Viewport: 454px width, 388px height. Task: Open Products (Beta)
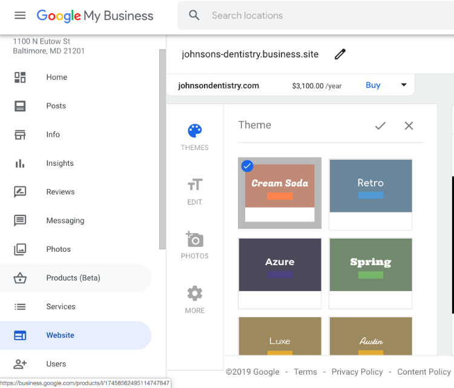coord(75,278)
